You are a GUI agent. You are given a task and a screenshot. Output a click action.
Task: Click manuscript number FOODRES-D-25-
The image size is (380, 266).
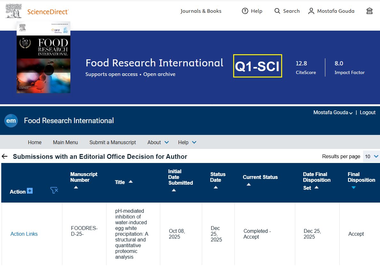[84, 231]
